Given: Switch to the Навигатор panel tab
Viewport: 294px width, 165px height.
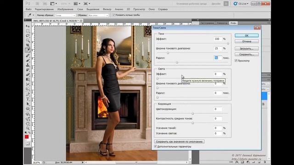Looking at the screenshot, I should coord(222,23).
